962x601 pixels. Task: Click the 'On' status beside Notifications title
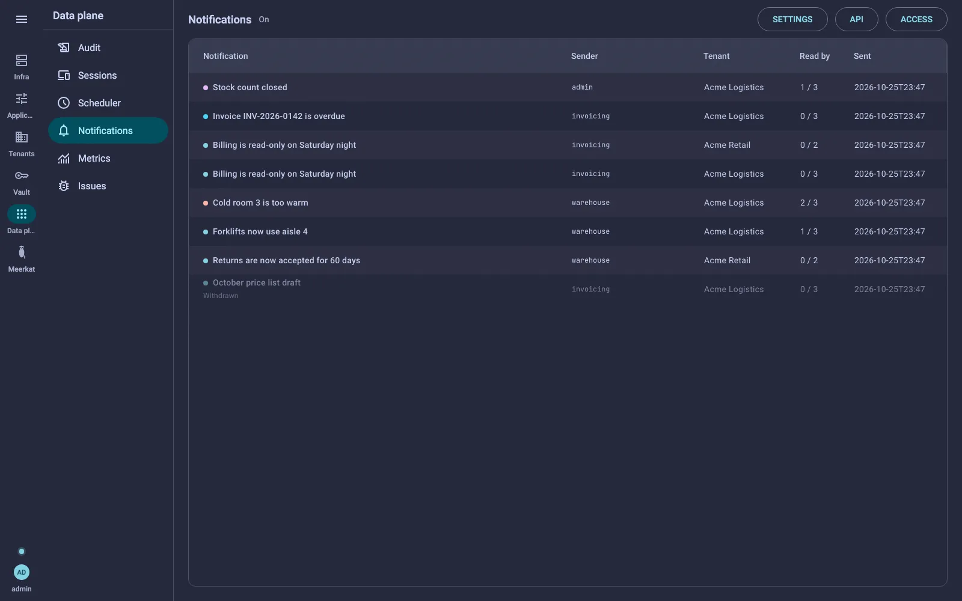tap(264, 19)
